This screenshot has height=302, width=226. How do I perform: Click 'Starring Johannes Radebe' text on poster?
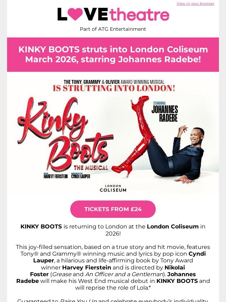pyautogui.click(x=165, y=112)
